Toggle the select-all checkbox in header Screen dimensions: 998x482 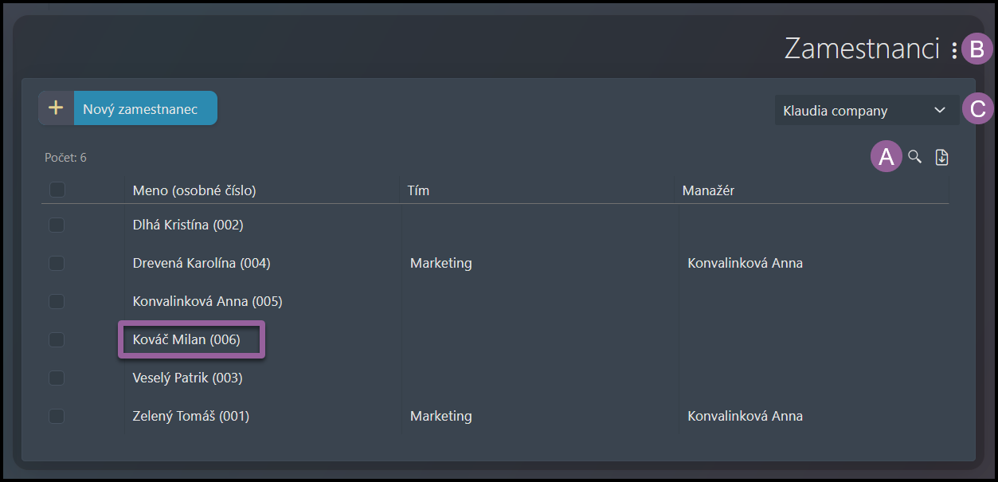pos(57,190)
